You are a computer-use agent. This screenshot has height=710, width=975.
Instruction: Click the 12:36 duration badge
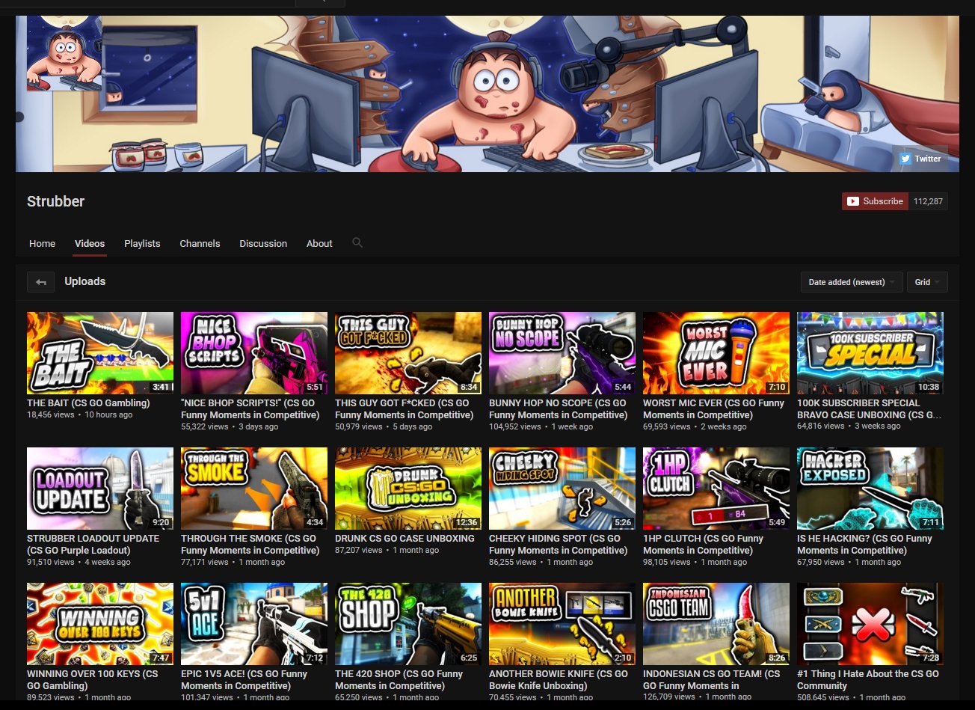point(466,523)
